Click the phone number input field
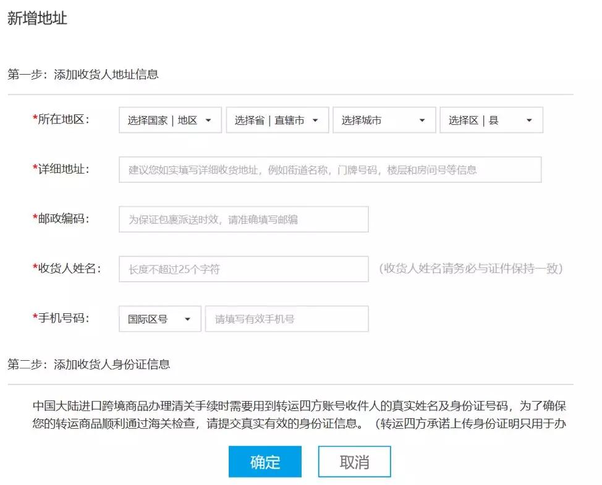This screenshot has height=485, width=602. tap(287, 319)
